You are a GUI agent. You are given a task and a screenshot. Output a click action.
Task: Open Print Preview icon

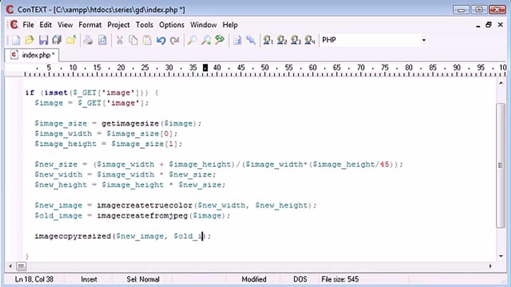point(103,40)
